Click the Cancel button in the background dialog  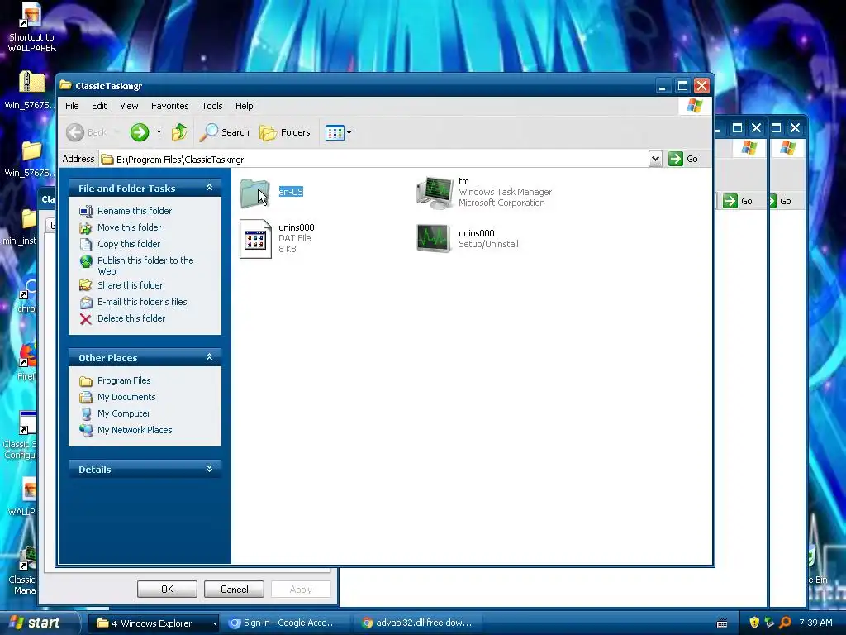(x=234, y=589)
